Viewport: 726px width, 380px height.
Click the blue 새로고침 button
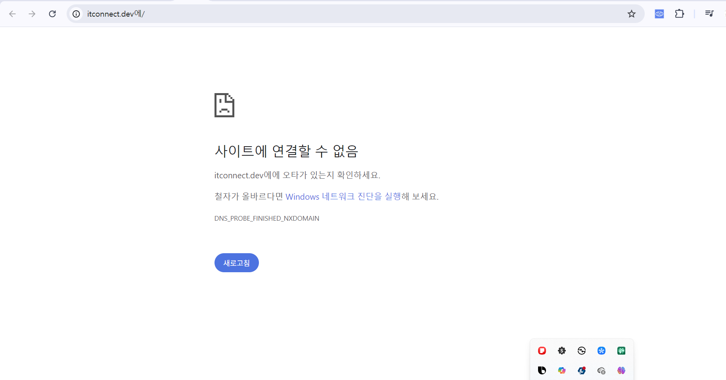point(237,263)
